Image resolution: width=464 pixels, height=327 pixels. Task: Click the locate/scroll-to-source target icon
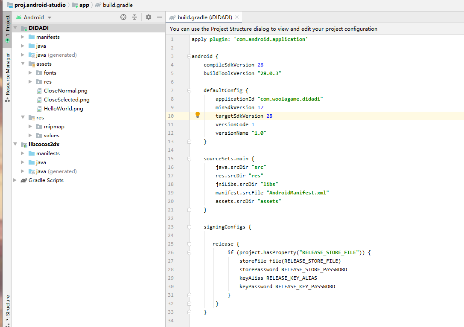point(123,17)
